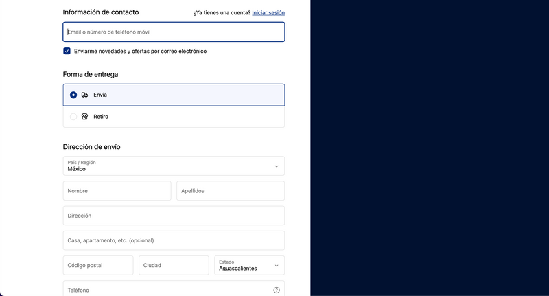Click the Ciudad input field
Viewport: 549px width, 296px height.
(174, 266)
